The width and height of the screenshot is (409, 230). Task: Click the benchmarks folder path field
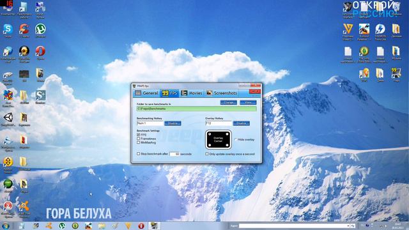coord(196,109)
